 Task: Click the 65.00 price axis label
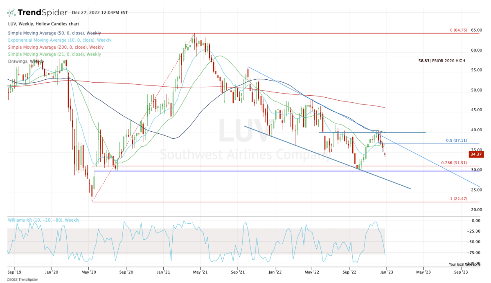point(476,30)
